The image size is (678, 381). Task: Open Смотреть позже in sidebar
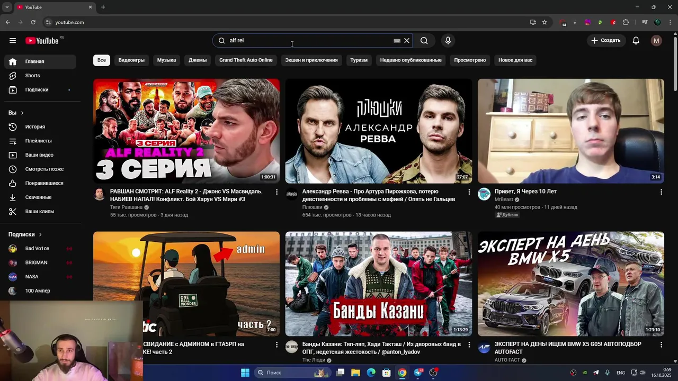coord(40,169)
